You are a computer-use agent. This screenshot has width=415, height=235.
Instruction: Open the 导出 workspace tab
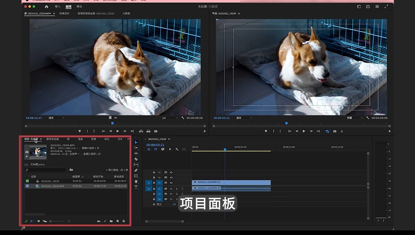[x=79, y=7]
